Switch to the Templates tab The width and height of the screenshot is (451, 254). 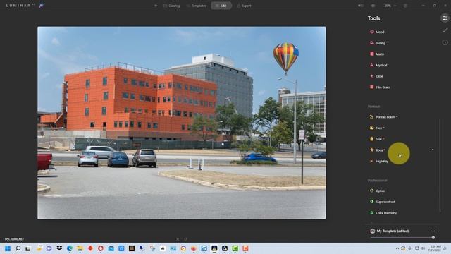197,6
